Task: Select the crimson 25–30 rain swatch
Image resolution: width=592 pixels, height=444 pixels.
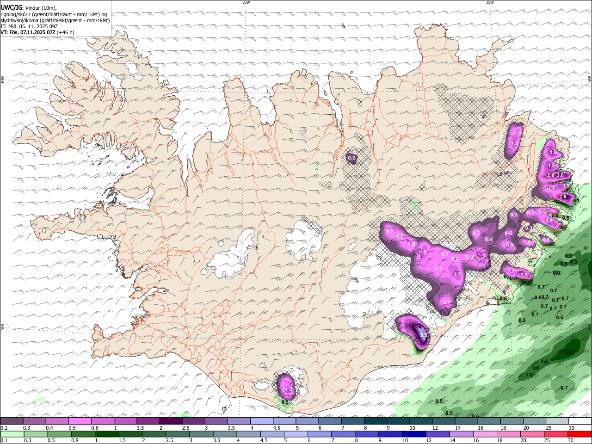Action: point(555,434)
